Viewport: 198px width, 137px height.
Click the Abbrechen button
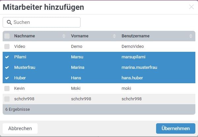(20, 128)
